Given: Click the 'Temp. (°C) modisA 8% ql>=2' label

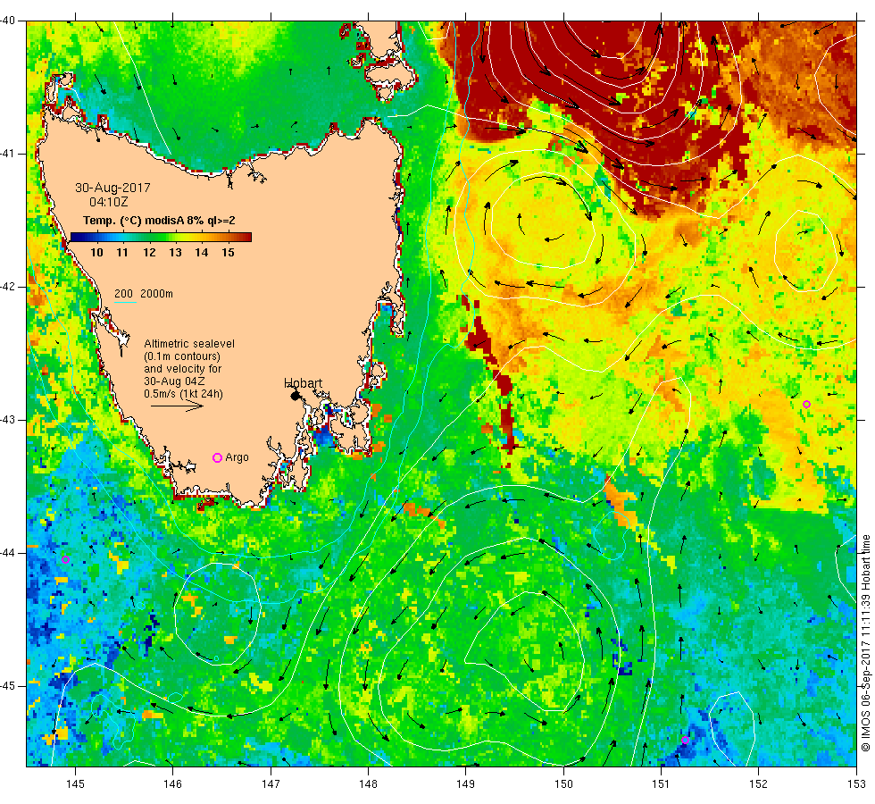Looking at the screenshot, I should (x=159, y=221).
